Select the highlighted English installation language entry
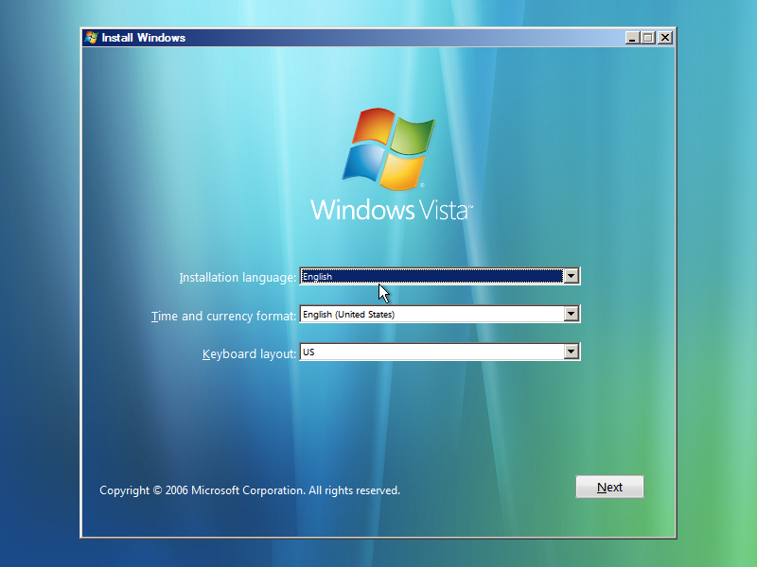This screenshot has width=757, height=567. click(x=426, y=276)
